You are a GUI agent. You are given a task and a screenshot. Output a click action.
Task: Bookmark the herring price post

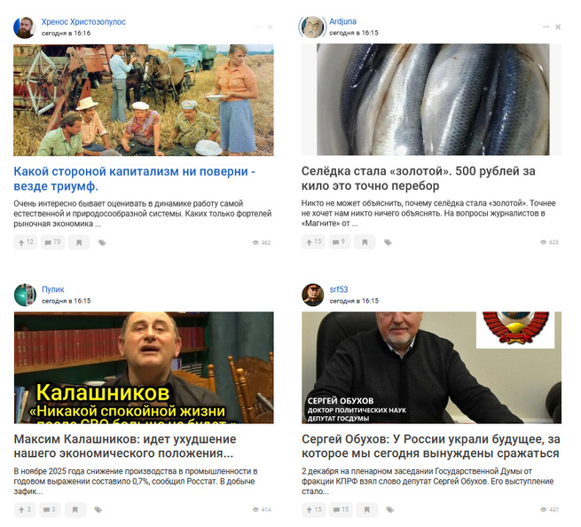pyautogui.click(x=365, y=242)
